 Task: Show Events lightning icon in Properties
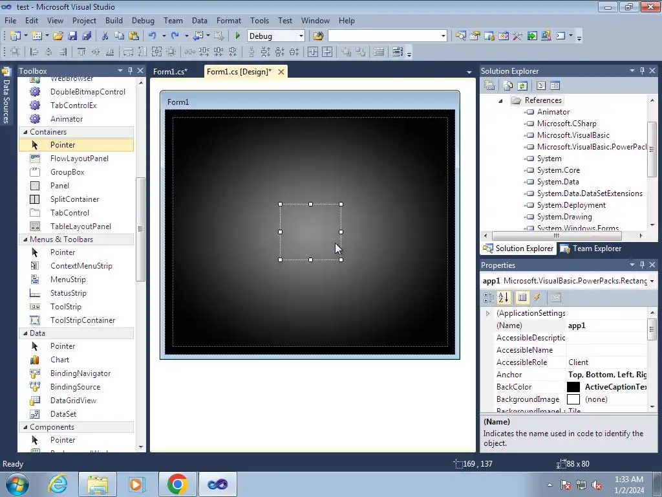pyautogui.click(x=537, y=298)
